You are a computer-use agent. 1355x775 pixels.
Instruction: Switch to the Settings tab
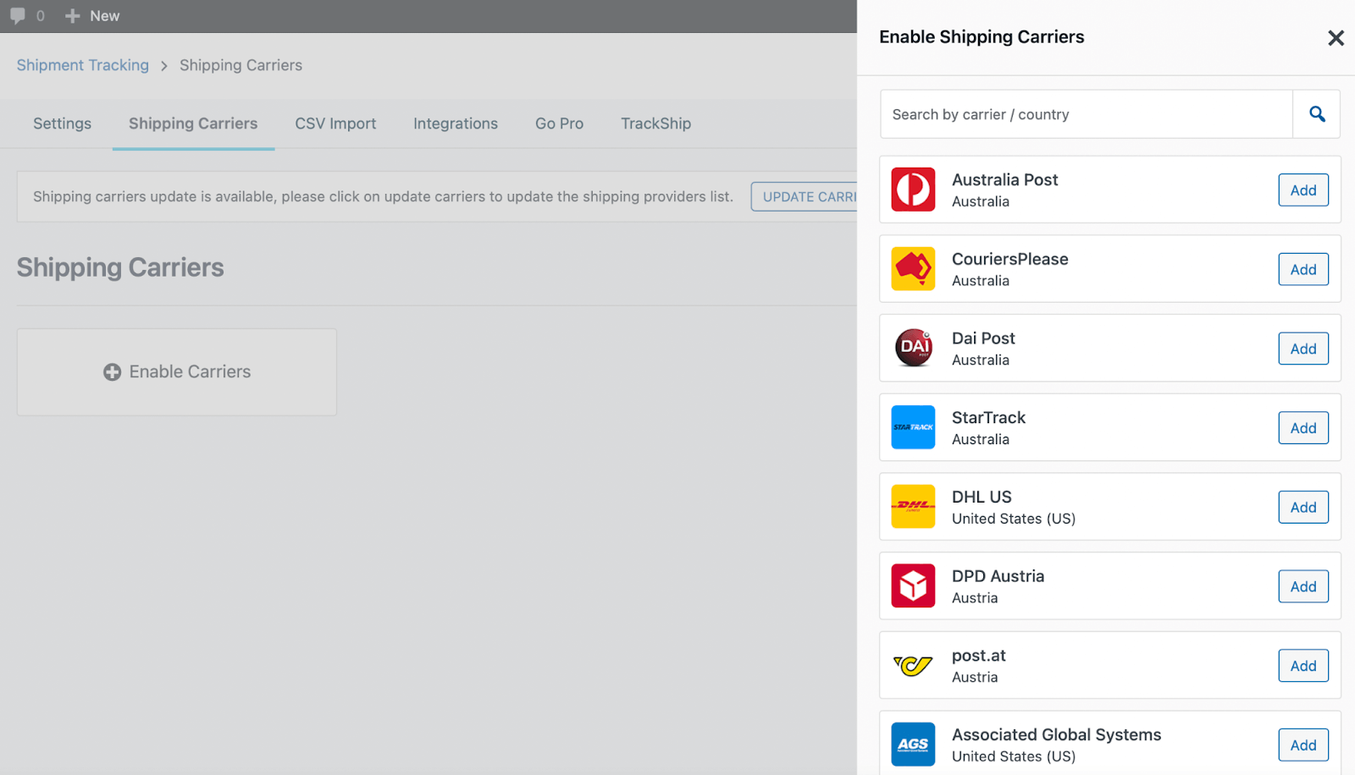(x=62, y=124)
